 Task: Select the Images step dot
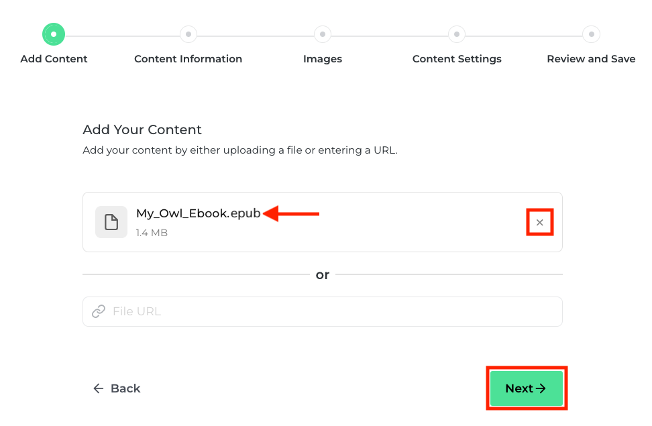point(323,34)
